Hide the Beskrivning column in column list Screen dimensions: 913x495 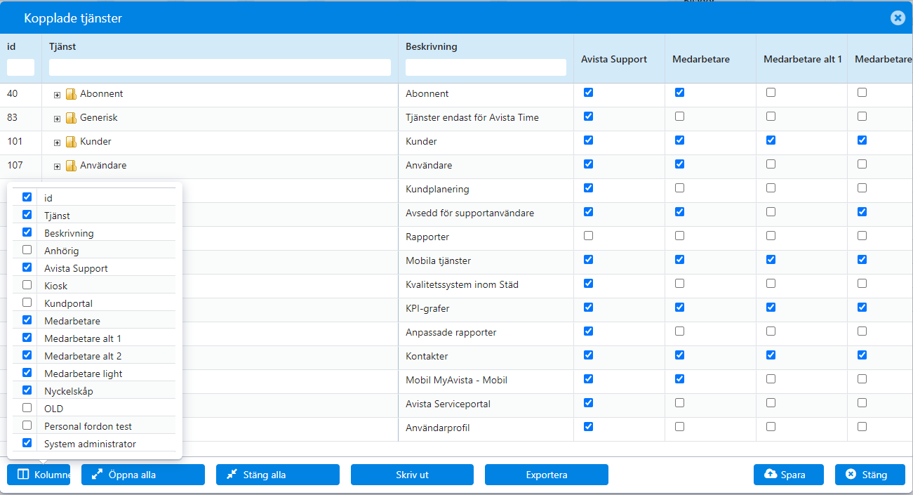tap(27, 232)
